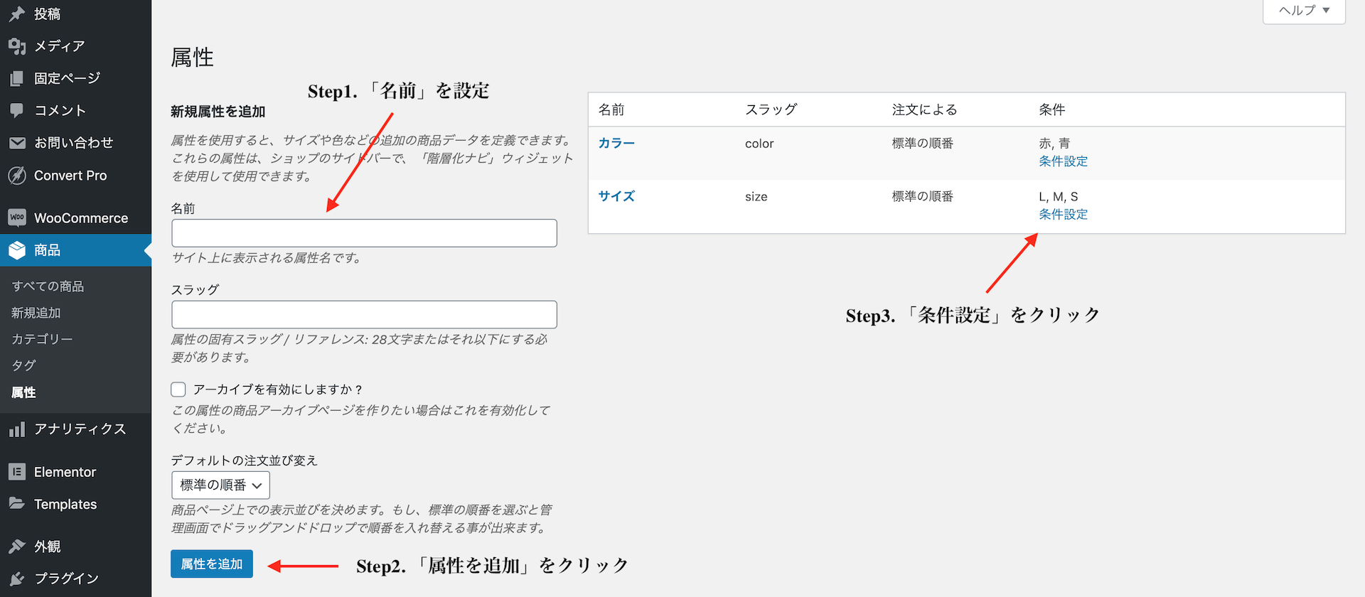Click the L, M, S terms text

[x=1059, y=197]
